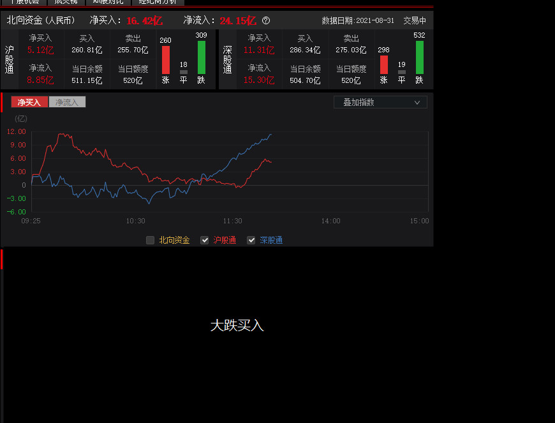Click the 深股通 grey 平 bar (19)
Viewport: 555px width, 423px height.
[402, 72]
